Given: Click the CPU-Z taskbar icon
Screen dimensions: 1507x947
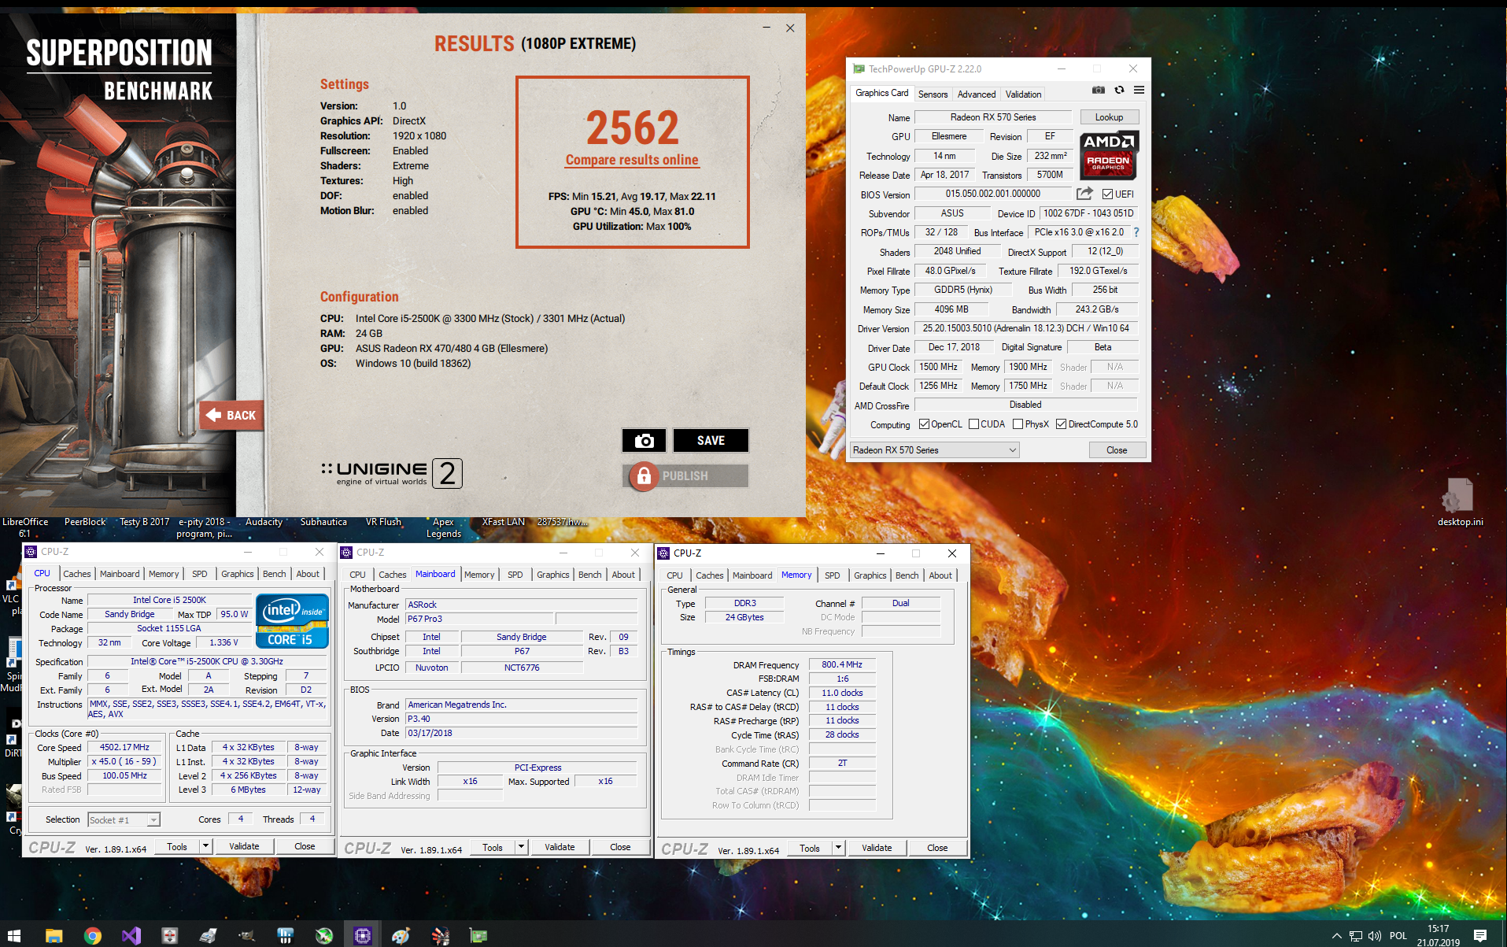Looking at the screenshot, I should pyautogui.click(x=362, y=935).
